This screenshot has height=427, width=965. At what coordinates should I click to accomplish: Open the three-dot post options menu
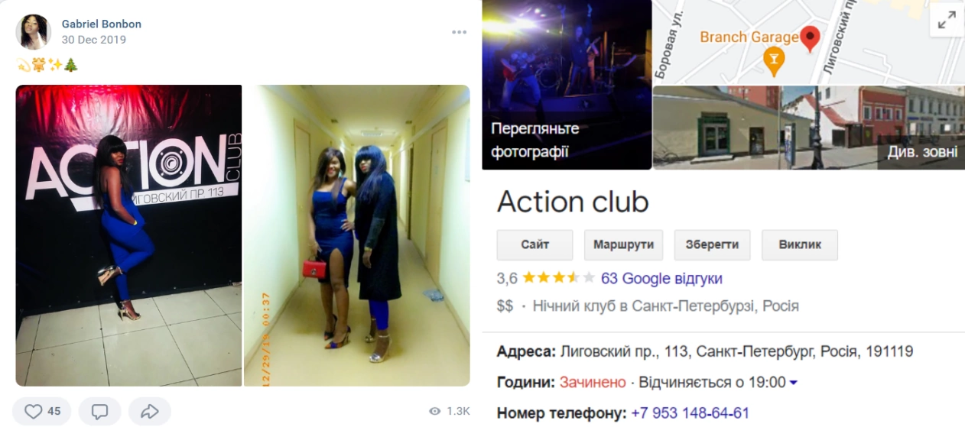(459, 32)
